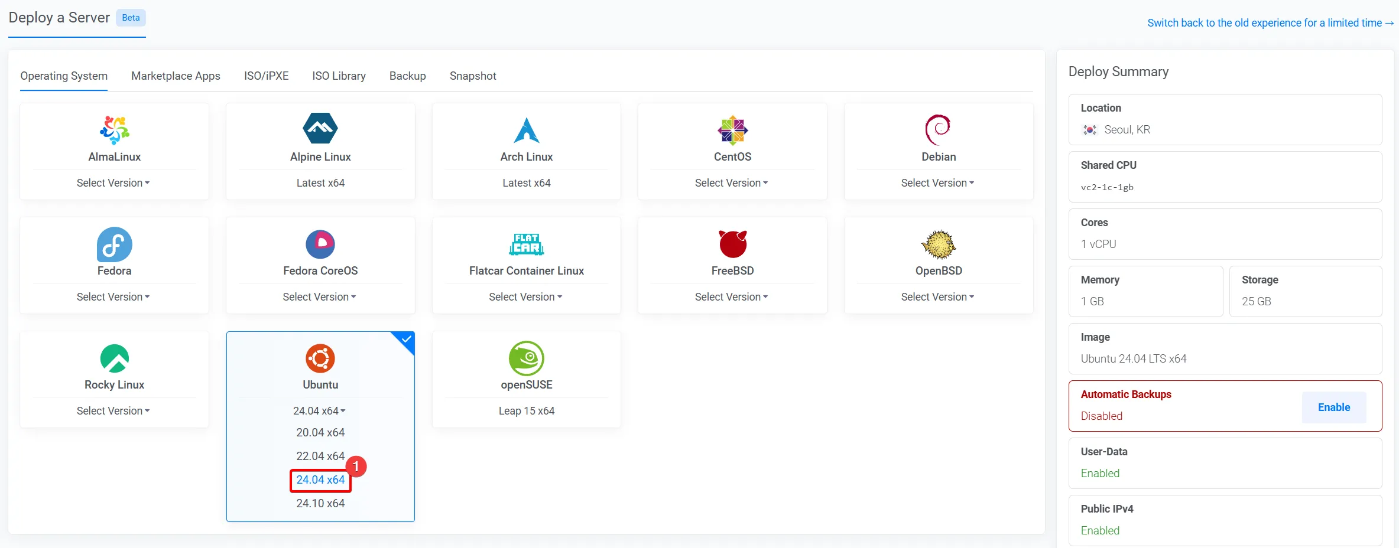This screenshot has height=548, width=1399.
Task: Click the Fedora logo icon
Action: click(114, 244)
